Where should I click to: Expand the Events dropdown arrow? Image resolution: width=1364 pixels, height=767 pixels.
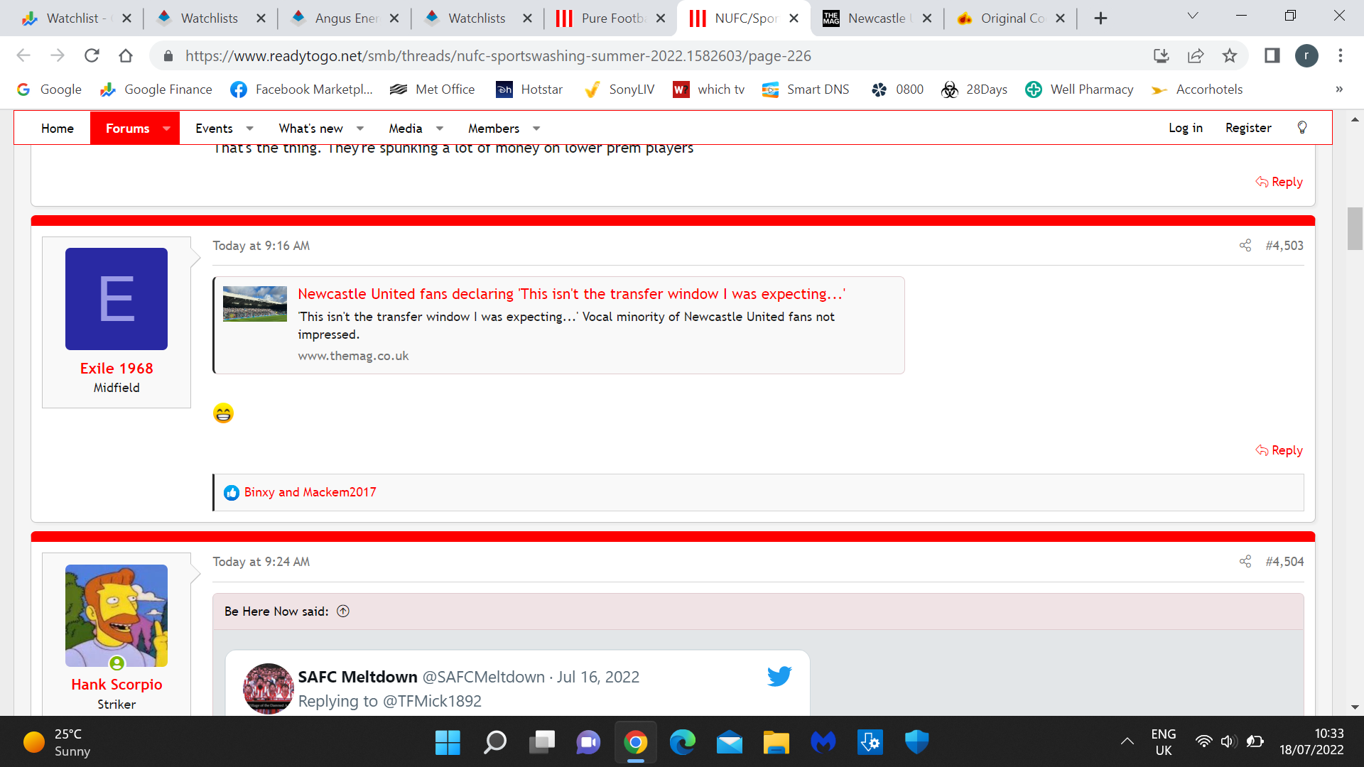[249, 129]
